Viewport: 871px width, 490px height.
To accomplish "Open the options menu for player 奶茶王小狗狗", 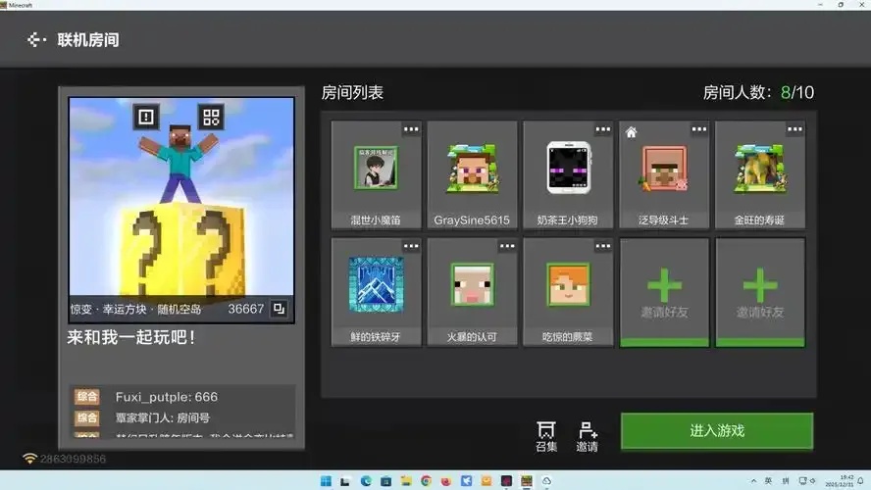I will [x=602, y=130].
